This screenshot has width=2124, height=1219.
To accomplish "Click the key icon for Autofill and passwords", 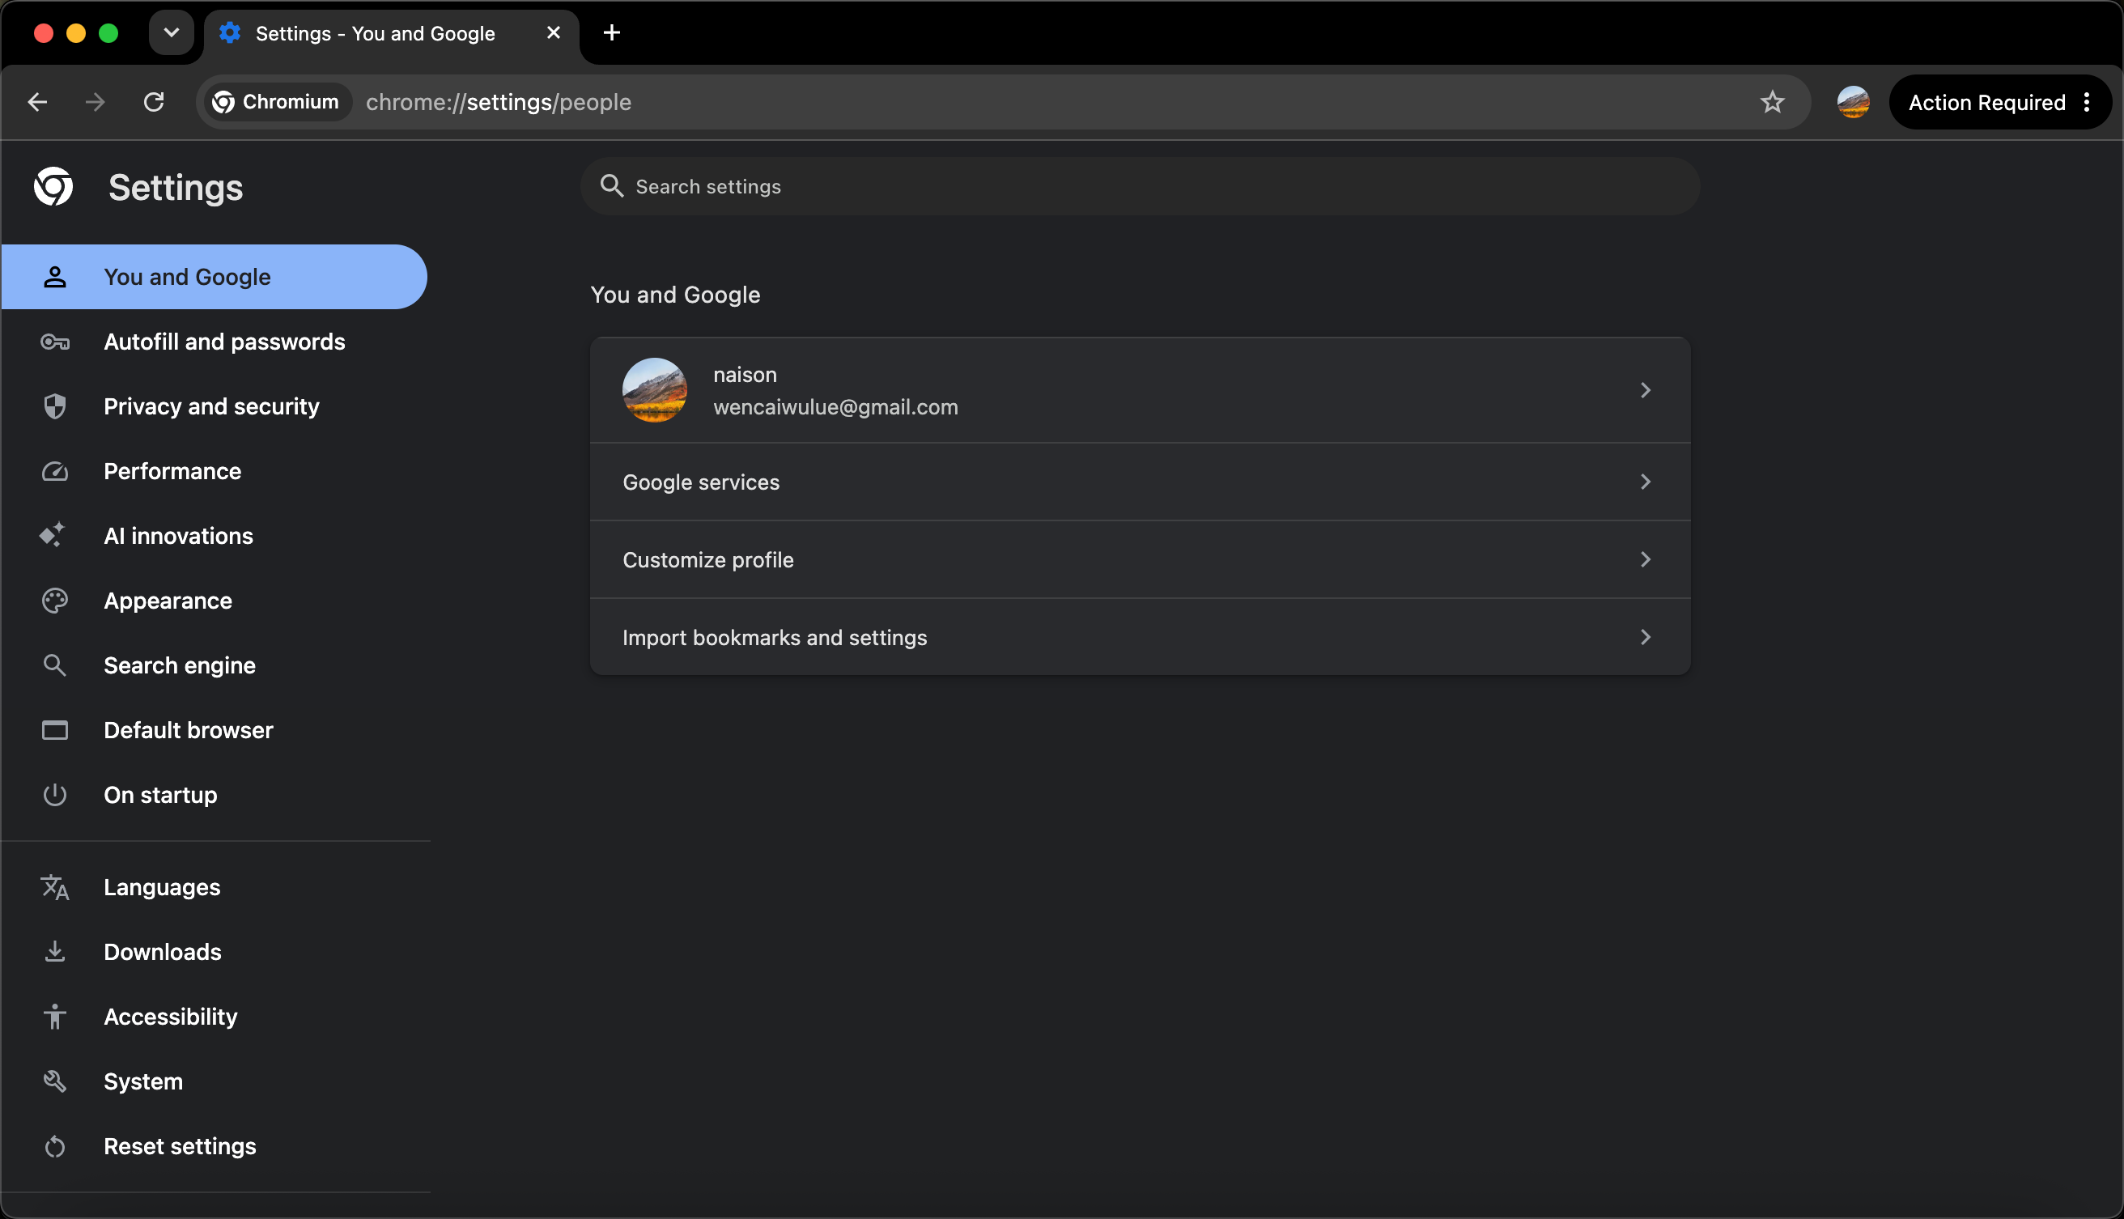I will coord(55,342).
